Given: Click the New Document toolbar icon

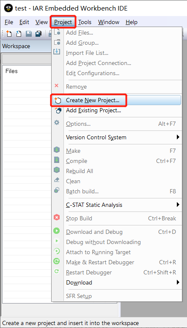Looking at the screenshot, I should 9,34.
